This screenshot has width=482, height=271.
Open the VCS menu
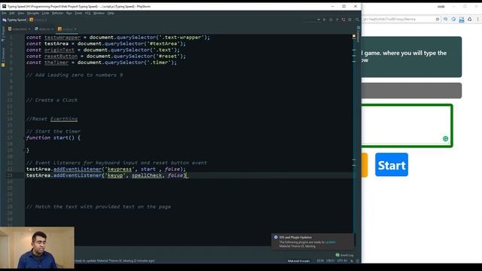(87, 14)
